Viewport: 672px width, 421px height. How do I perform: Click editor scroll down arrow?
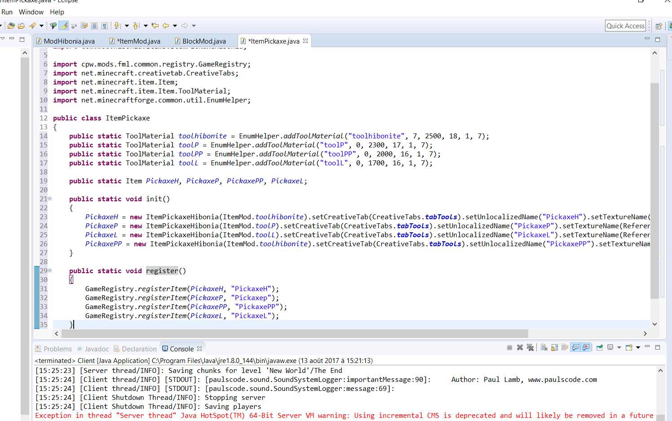[654, 324]
